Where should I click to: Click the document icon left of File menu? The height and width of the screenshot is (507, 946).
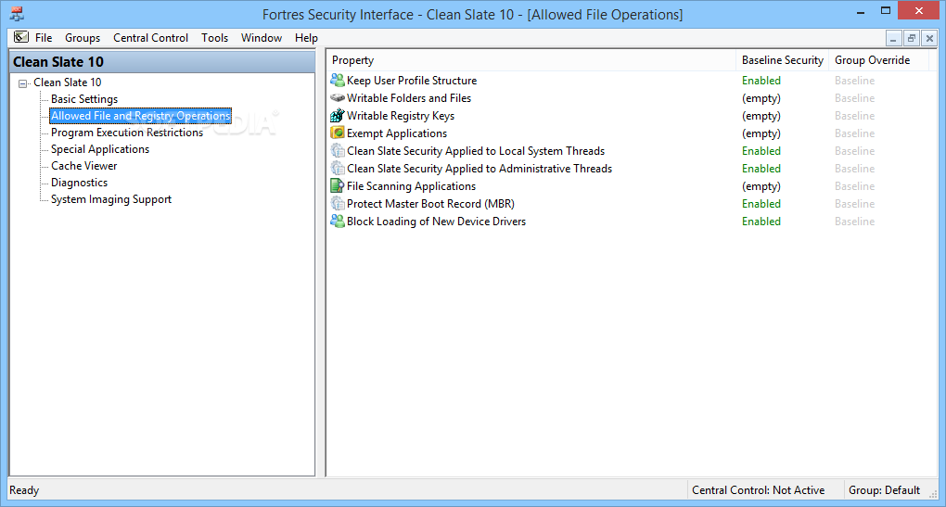click(21, 37)
